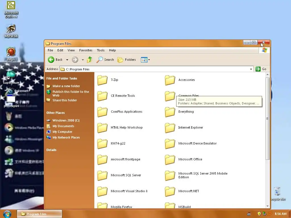
Task: Select Microsoft SQL Server 2005 Mobile Edition folder
Action: pos(196,175)
